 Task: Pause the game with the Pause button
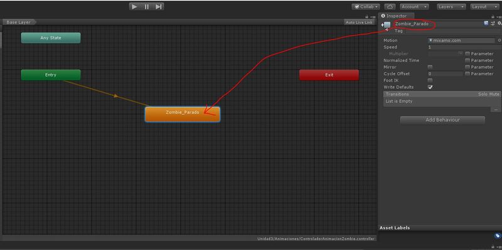tap(147, 6)
